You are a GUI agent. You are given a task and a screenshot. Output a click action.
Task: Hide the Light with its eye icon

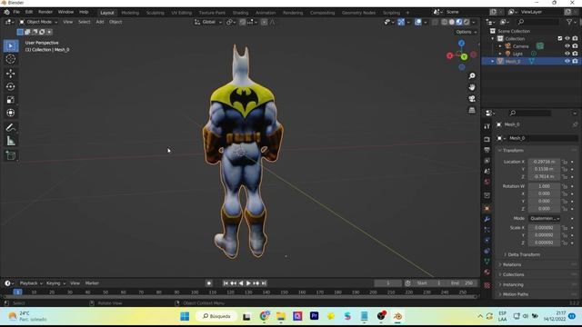point(567,54)
